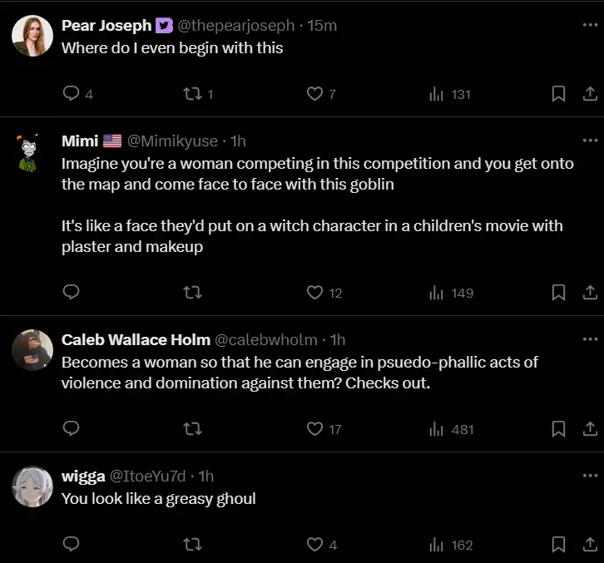604x563 pixels.
Task: Like the tweet by wigga
Action: (x=314, y=545)
